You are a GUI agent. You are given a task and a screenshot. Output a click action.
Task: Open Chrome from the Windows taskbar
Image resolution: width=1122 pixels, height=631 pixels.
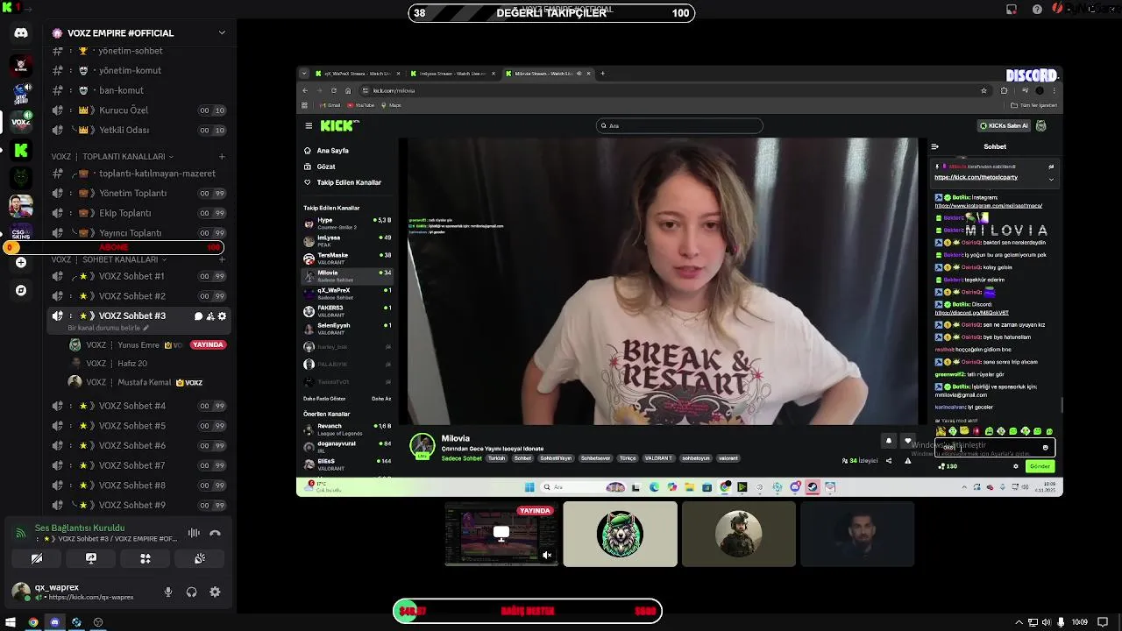[32, 622]
